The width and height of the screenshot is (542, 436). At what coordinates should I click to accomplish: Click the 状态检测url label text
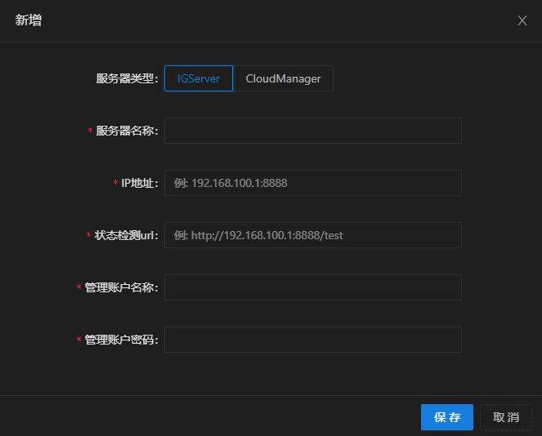[x=126, y=235]
